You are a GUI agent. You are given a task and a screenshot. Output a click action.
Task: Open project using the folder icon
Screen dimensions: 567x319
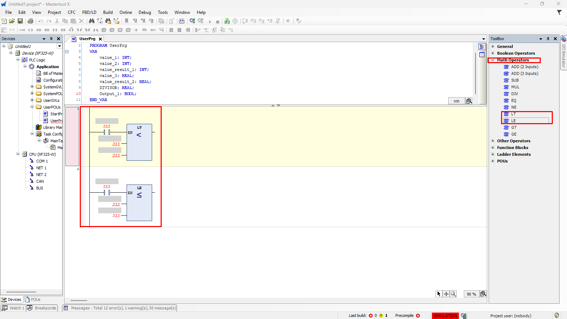(x=12, y=21)
